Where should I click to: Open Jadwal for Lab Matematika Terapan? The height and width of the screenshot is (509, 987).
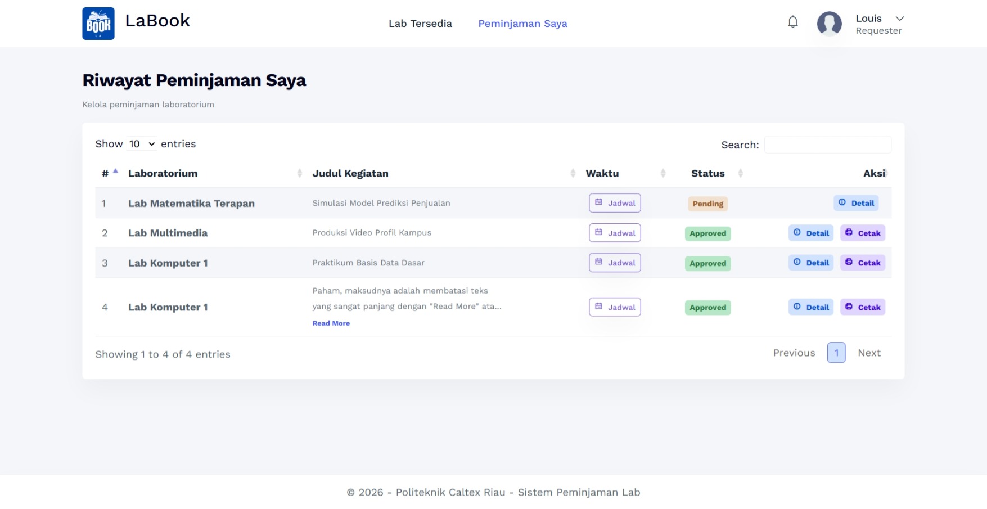click(x=615, y=203)
